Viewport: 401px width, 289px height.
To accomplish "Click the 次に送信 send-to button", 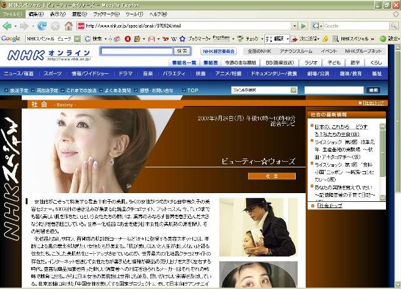I will [305, 39].
